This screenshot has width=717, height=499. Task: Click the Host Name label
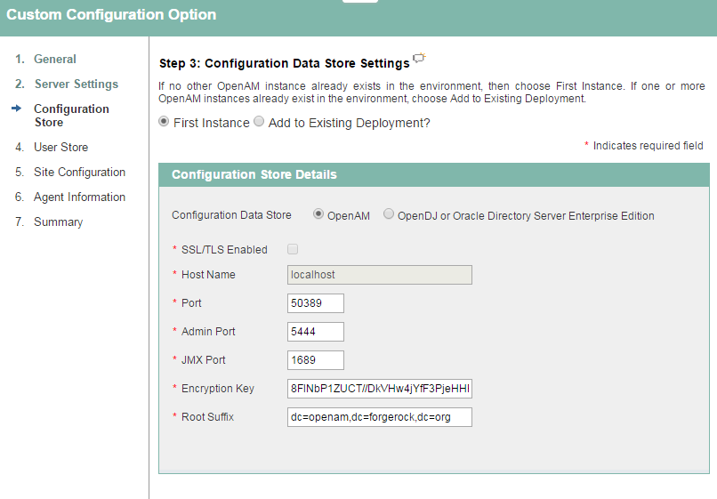click(208, 275)
